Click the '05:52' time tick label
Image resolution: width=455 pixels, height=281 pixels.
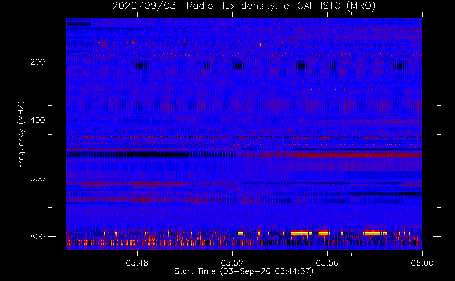tap(232, 263)
